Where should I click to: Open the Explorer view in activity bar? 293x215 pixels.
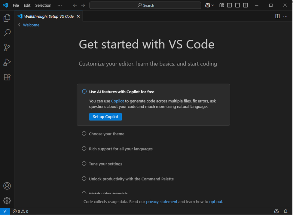pos(7,18)
